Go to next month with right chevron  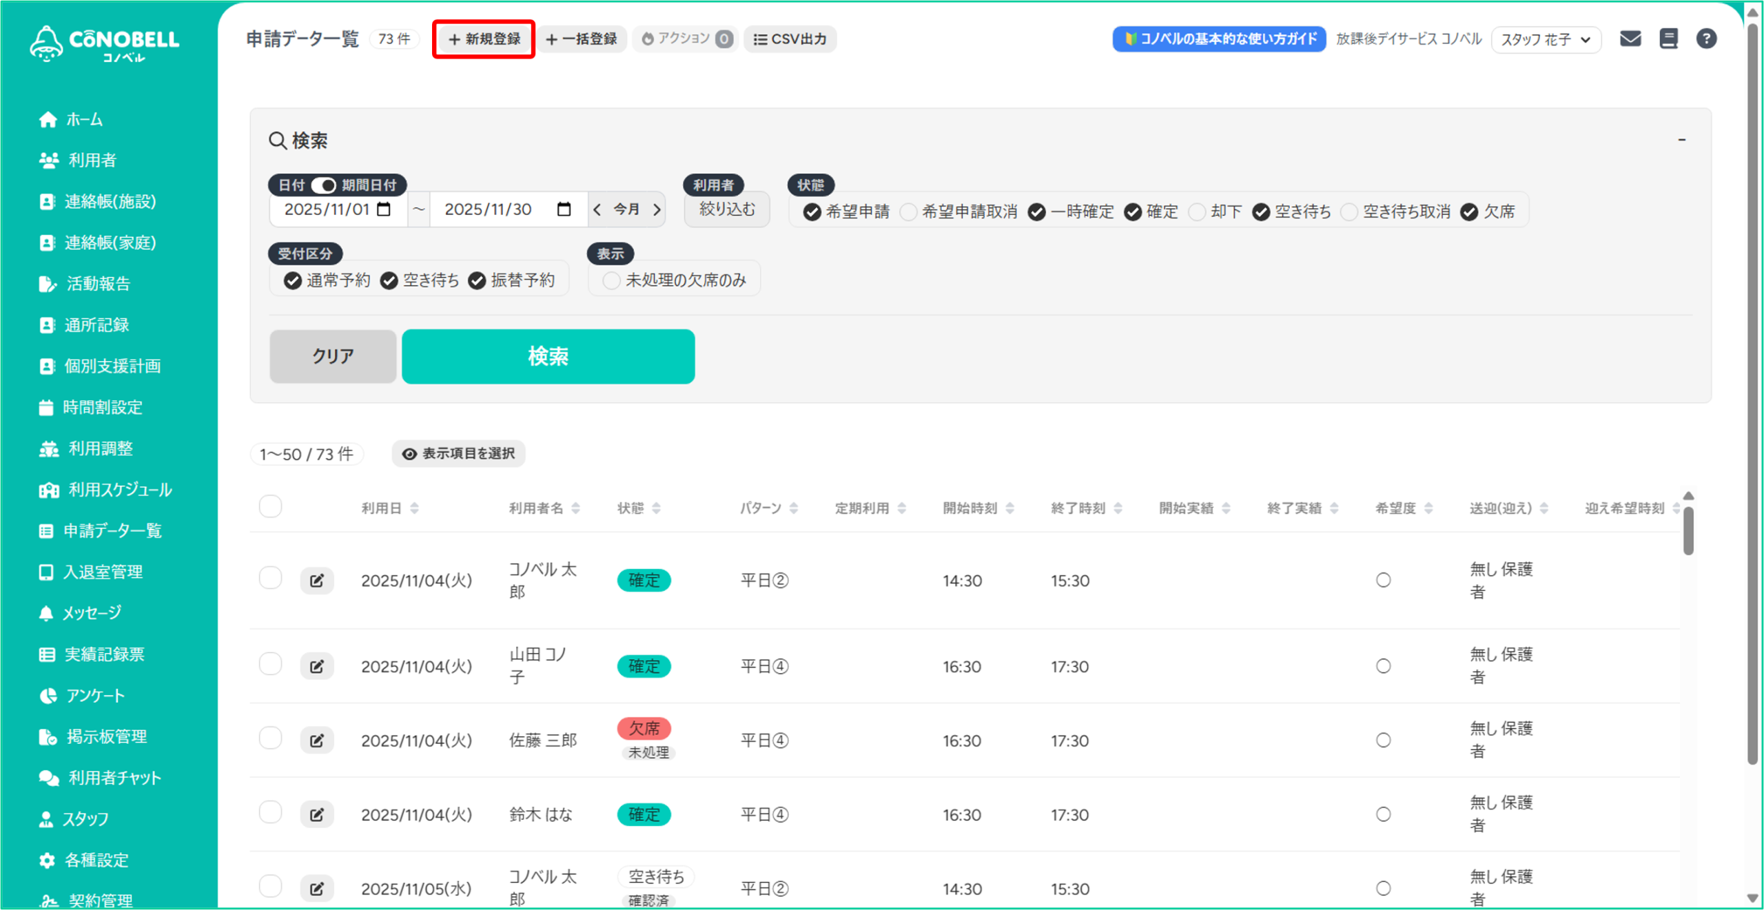click(657, 209)
